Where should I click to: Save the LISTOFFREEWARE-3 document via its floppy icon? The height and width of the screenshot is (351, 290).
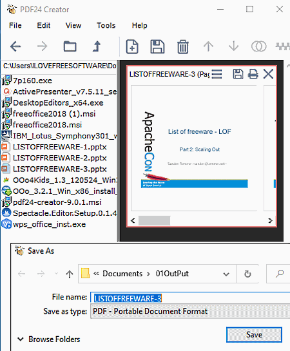pos(238,74)
